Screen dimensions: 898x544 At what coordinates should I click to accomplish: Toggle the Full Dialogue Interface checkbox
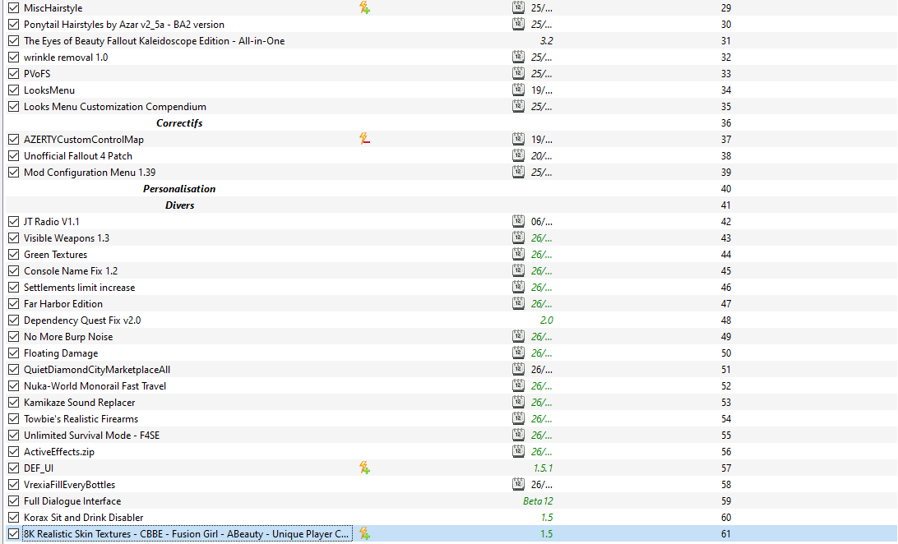(14, 501)
